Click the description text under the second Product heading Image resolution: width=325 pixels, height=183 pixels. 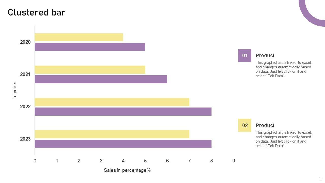click(283, 139)
